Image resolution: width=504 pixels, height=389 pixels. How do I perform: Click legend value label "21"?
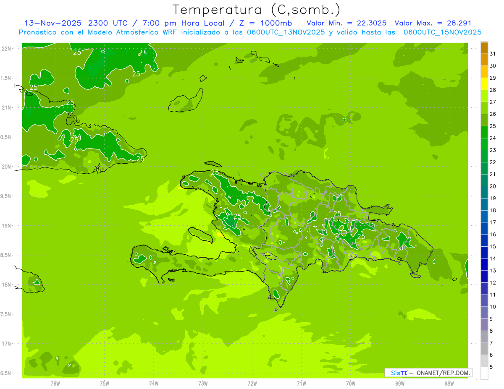point(493,174)
